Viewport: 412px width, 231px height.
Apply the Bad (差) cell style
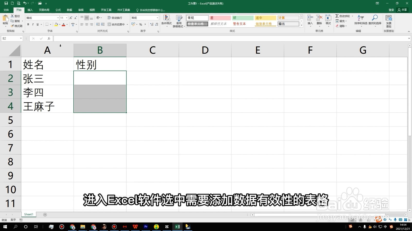220,18
